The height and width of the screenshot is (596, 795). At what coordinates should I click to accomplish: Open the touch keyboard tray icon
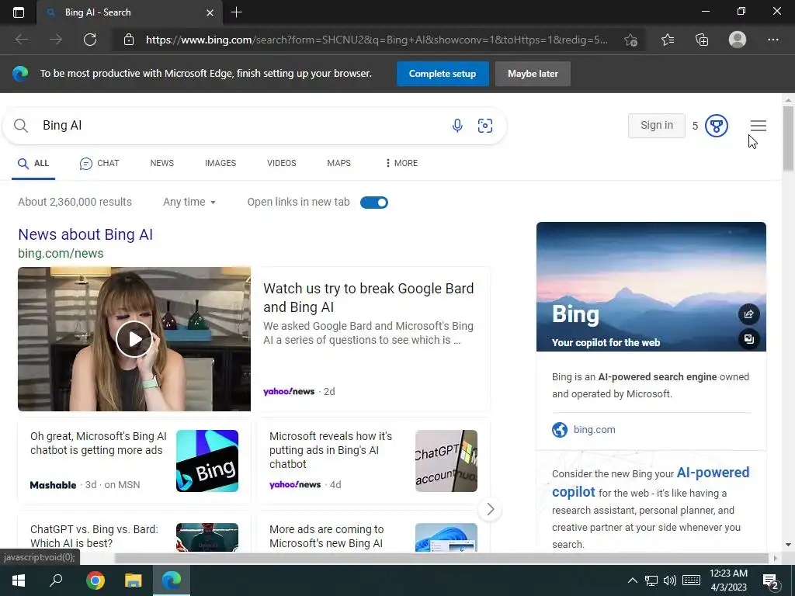(692, 580)
